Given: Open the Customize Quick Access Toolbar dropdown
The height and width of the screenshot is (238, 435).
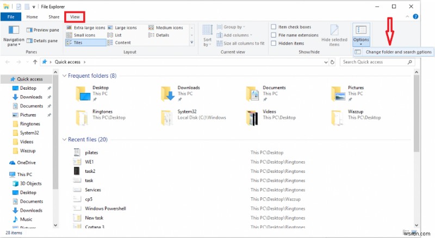Looking at the screenshot, I should (34, 7).
